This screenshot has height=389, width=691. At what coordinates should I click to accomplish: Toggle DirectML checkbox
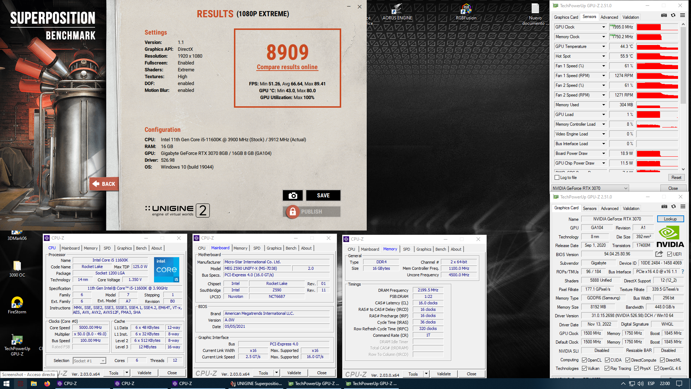tap(662, 360)
